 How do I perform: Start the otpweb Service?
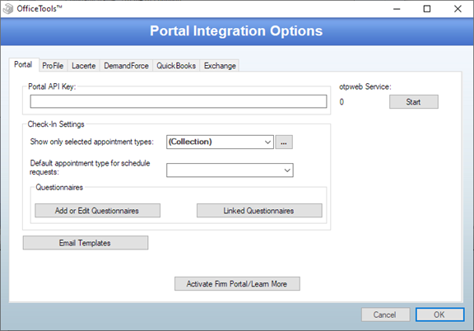pyautogui.click(x=414, y=101)
